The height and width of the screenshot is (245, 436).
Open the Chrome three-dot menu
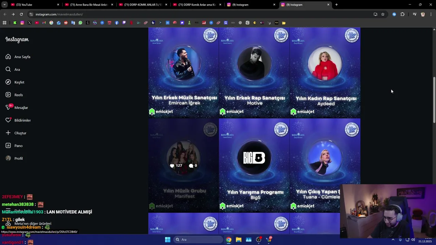(431, 14)
